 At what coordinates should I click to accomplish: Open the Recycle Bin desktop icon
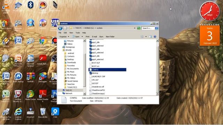tap(43, 113)
